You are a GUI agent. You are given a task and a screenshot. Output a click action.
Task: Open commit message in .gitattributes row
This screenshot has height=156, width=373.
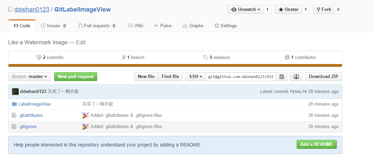pos(126,115)
